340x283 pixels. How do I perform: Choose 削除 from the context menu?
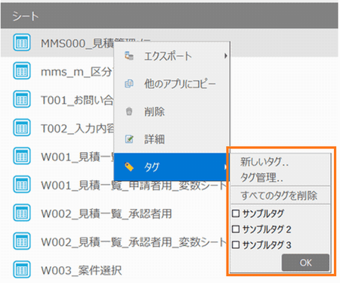point(172,111)
